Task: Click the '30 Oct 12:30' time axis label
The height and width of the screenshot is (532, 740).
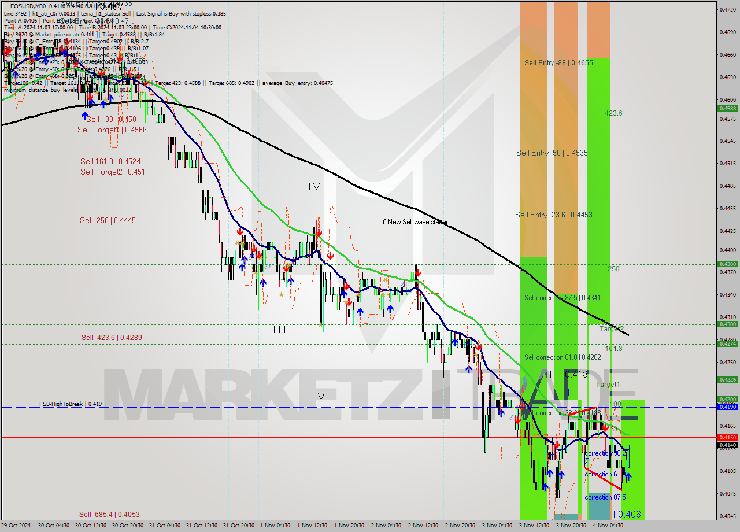Action: (91, 526)
